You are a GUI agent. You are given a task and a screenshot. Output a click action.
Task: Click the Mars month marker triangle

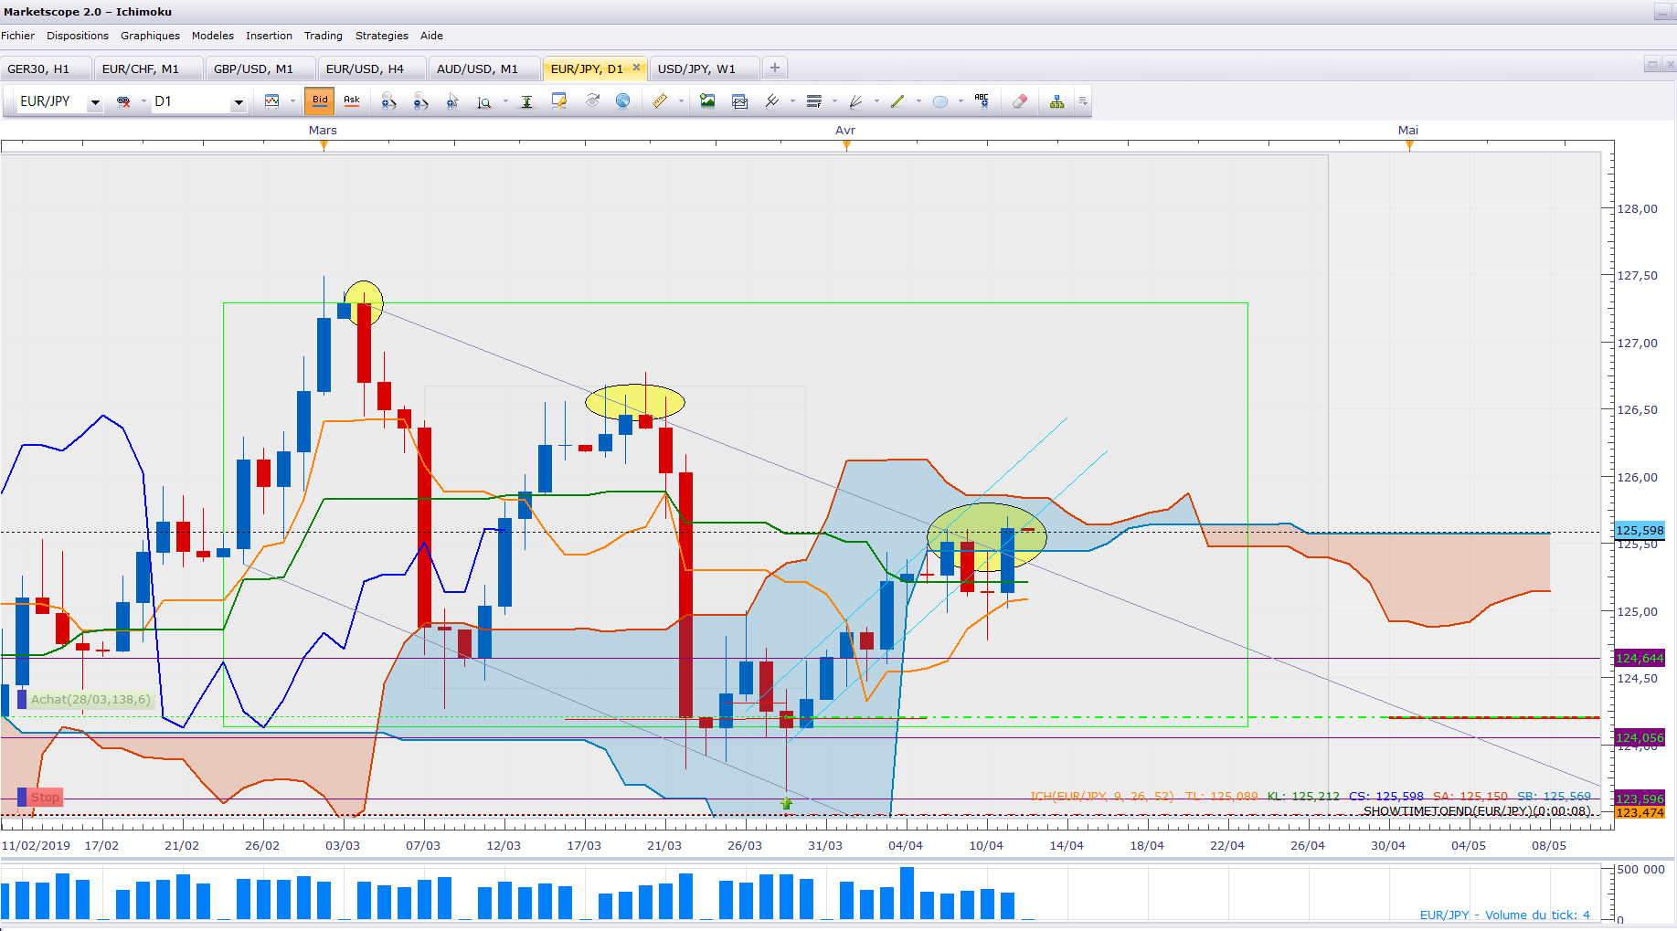tap(324, 145)
